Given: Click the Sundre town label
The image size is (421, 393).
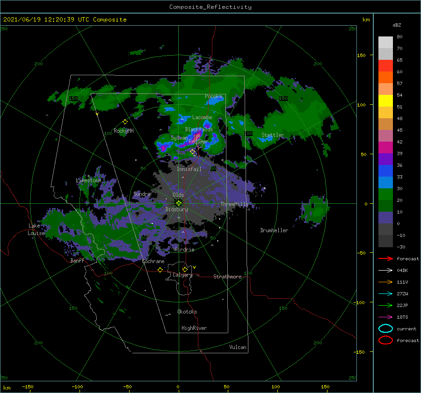Looking at the screenshot, I should click(x=142, y=194).
